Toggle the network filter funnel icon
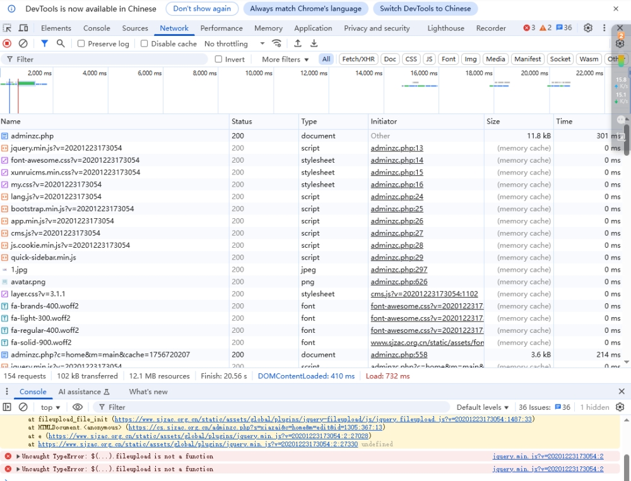This screenshot has width=631, height=481. [x=44, y=43]
